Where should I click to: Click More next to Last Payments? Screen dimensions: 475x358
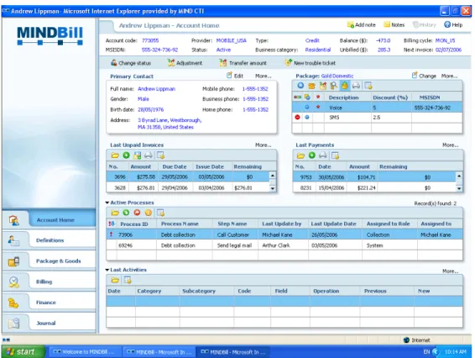(450, 145)
